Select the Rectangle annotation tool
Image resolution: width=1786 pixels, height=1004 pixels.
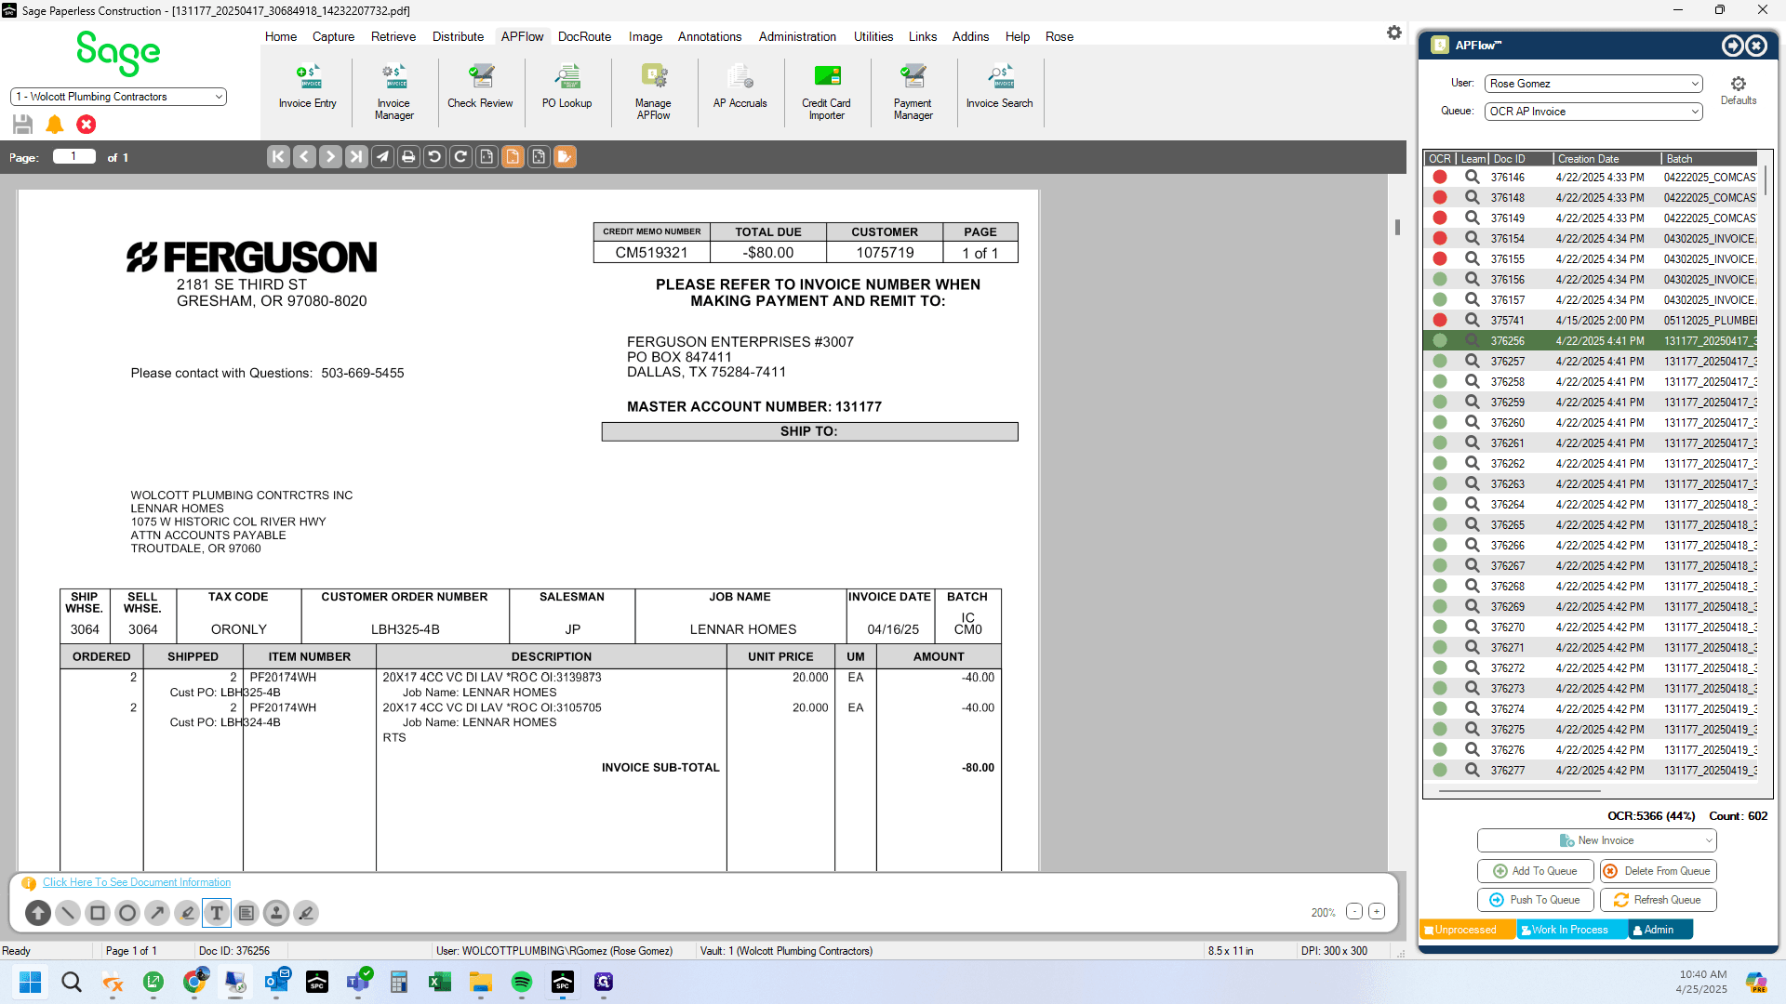tap(98, 913)
